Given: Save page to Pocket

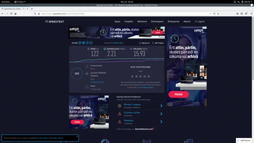Looking at the screenshot, I should [x=214, y=14].
